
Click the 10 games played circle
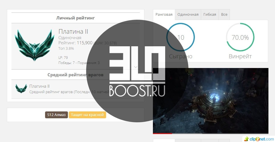click(181, 37)
